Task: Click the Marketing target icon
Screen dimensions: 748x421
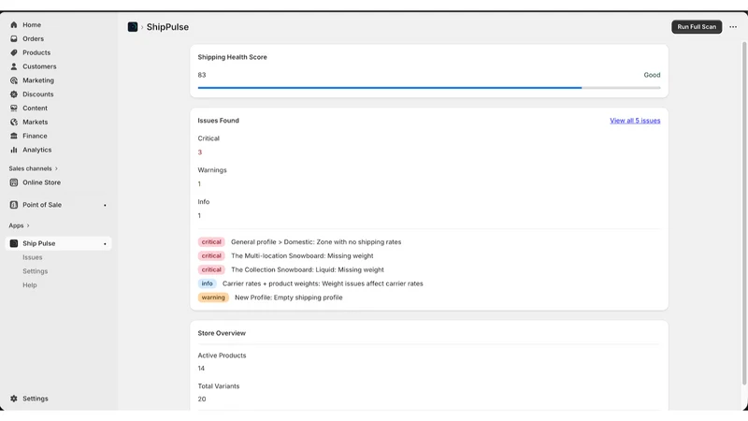Action: (x=14, y=80)
